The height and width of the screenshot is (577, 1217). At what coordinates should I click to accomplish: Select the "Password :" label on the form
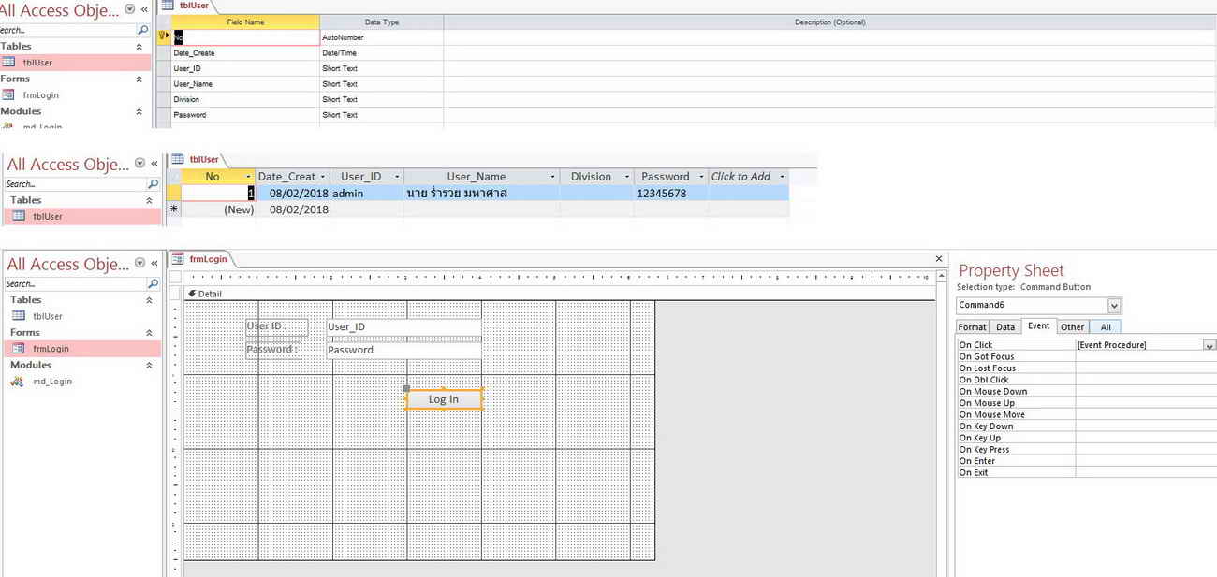[x=273, y=350]
